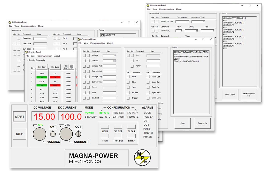Screen dimensions: 269x171
Task: Click Get Ques in Register Panel
Action: coord(55,67)
